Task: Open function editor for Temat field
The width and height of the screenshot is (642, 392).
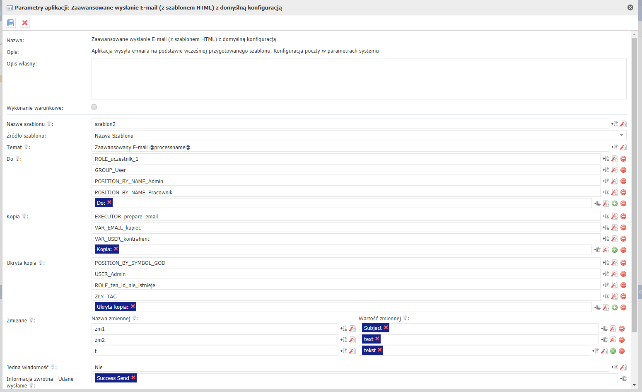Action: coord(623,147)
